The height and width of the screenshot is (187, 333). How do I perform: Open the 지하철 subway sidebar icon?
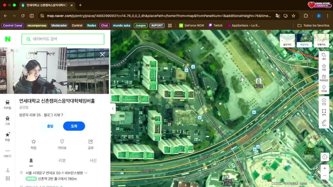(x=8, y=104)
